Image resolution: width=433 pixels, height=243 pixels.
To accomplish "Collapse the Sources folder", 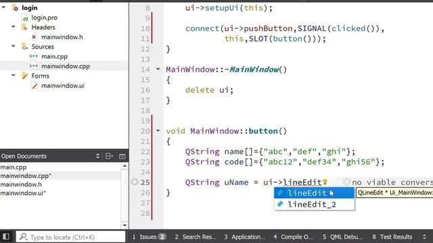I will pos(14,47).
